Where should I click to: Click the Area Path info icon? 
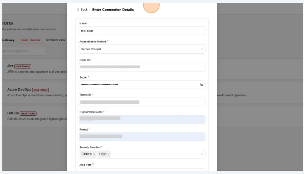(x=93, y=165)
